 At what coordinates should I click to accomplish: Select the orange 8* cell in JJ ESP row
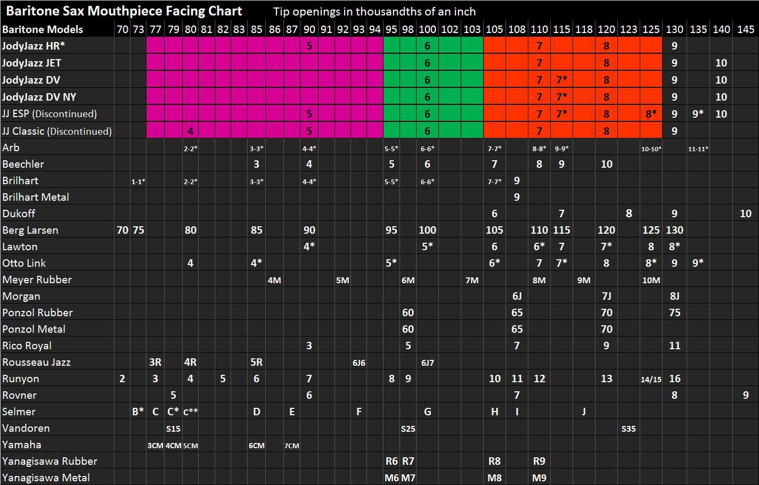tap(651, 114)
